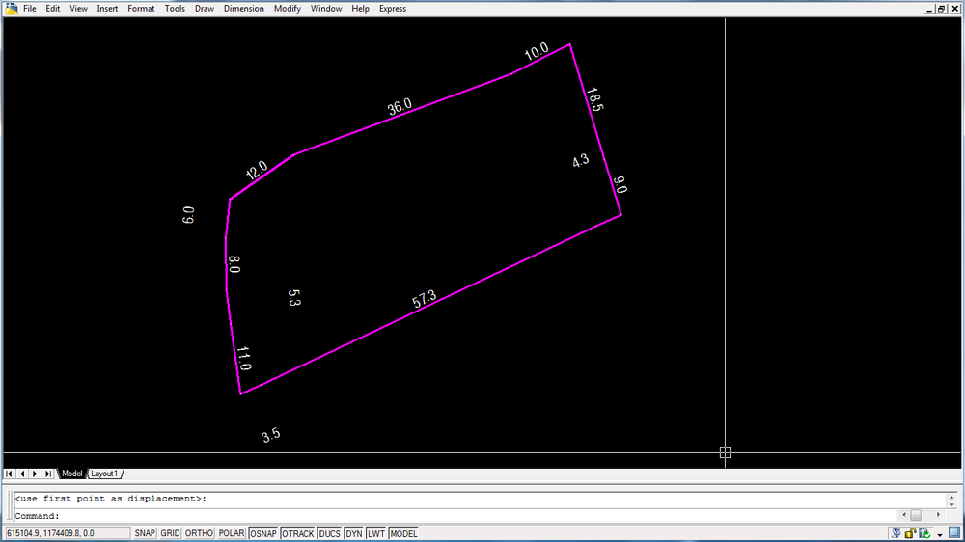Open the Communication Center satellite icon

pyautogui.click(x=896, y=533)
